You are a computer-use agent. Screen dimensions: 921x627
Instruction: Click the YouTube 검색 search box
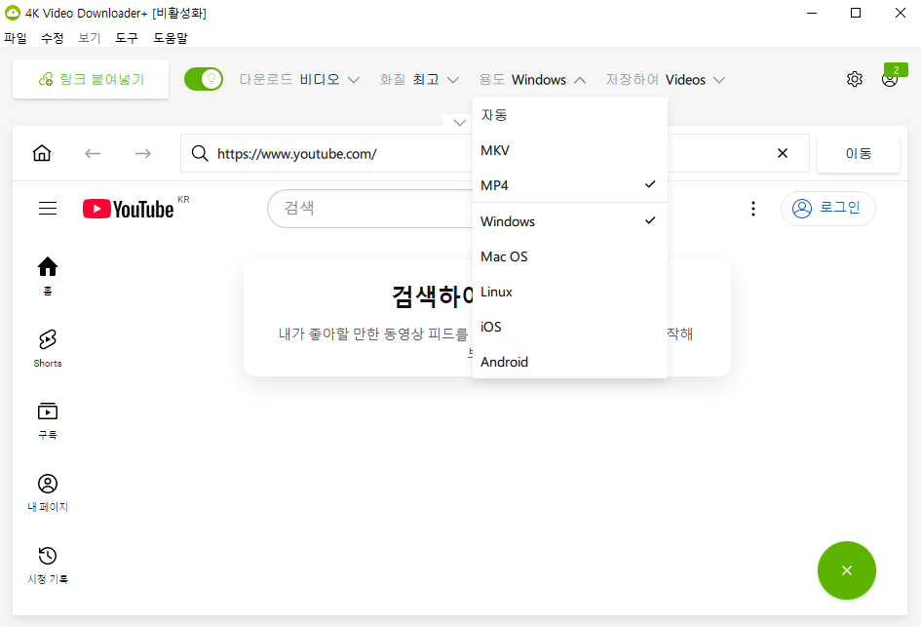click(x=370, y=208)
